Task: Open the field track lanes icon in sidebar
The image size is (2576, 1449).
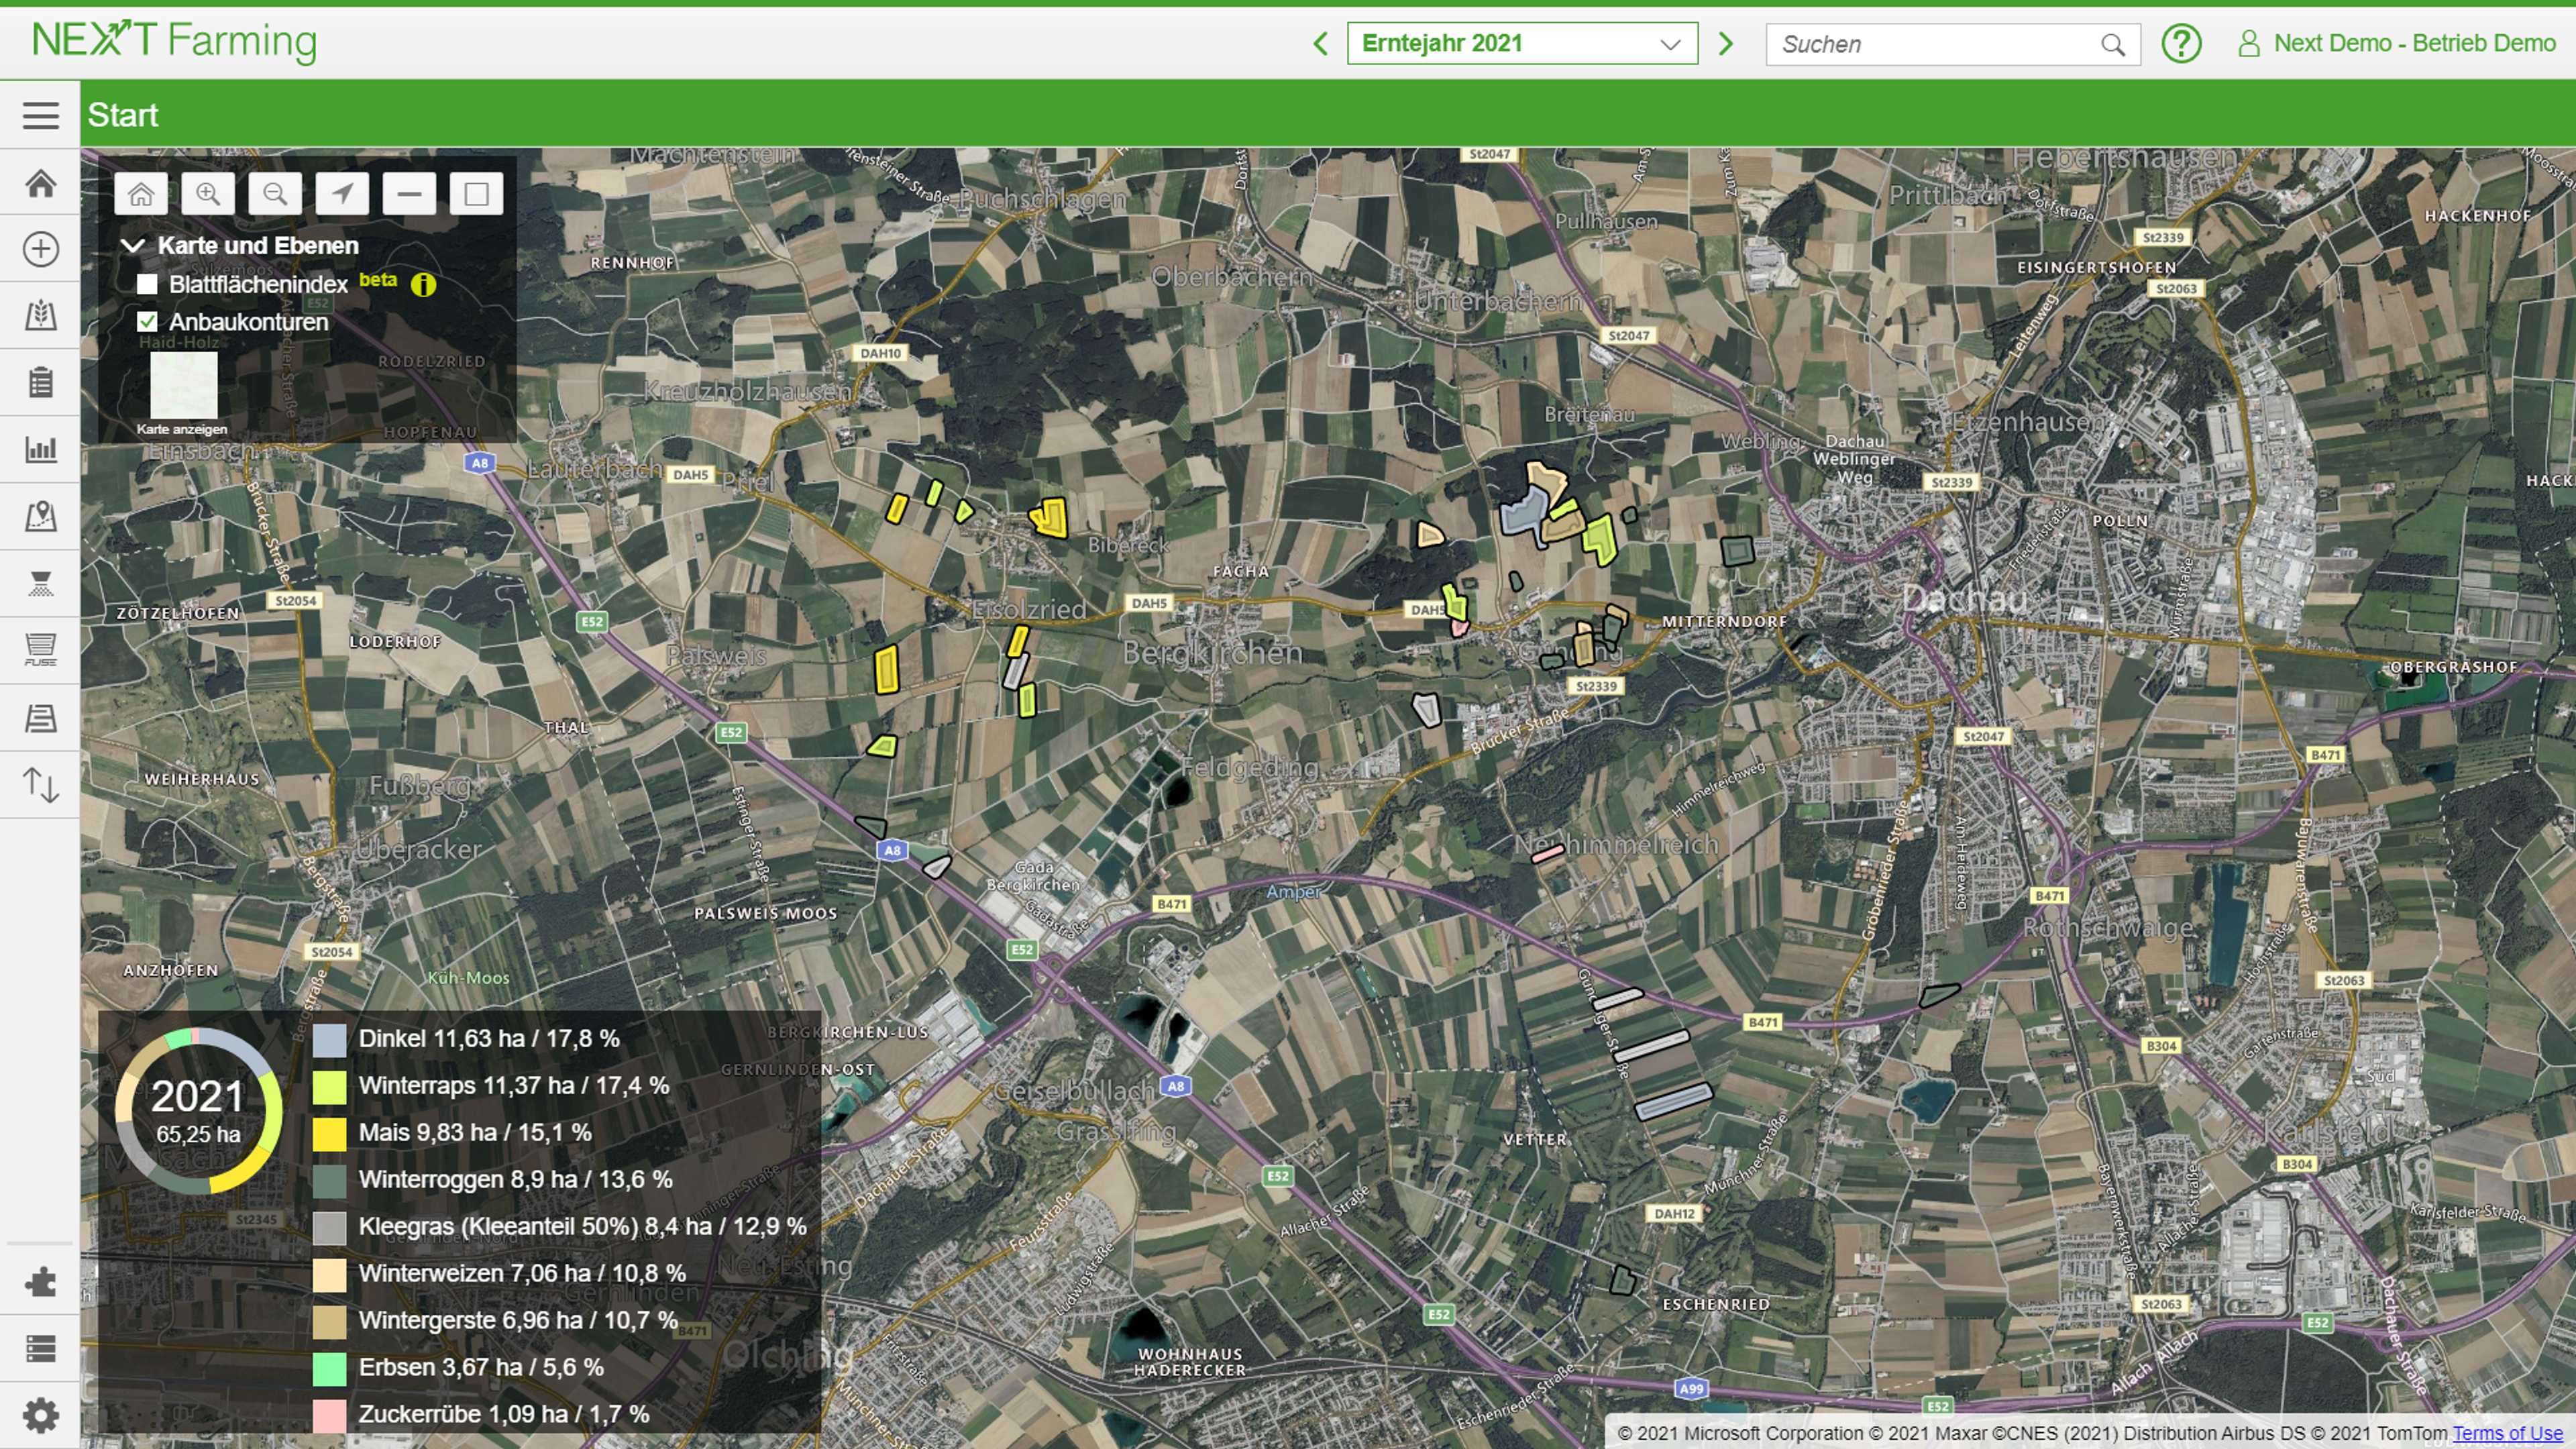Action: (40, 718)
